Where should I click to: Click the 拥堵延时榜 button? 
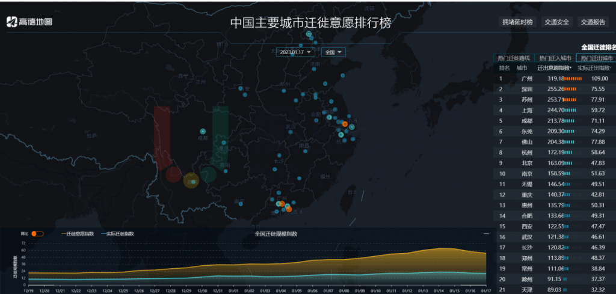(517, 22)
